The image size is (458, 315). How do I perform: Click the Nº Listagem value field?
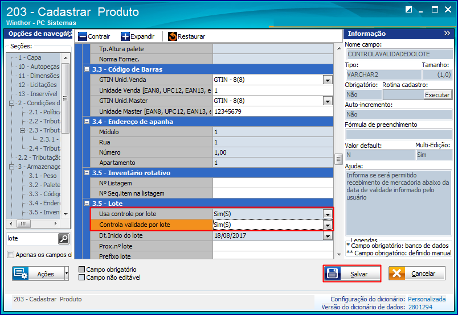(x=273, y=183)
